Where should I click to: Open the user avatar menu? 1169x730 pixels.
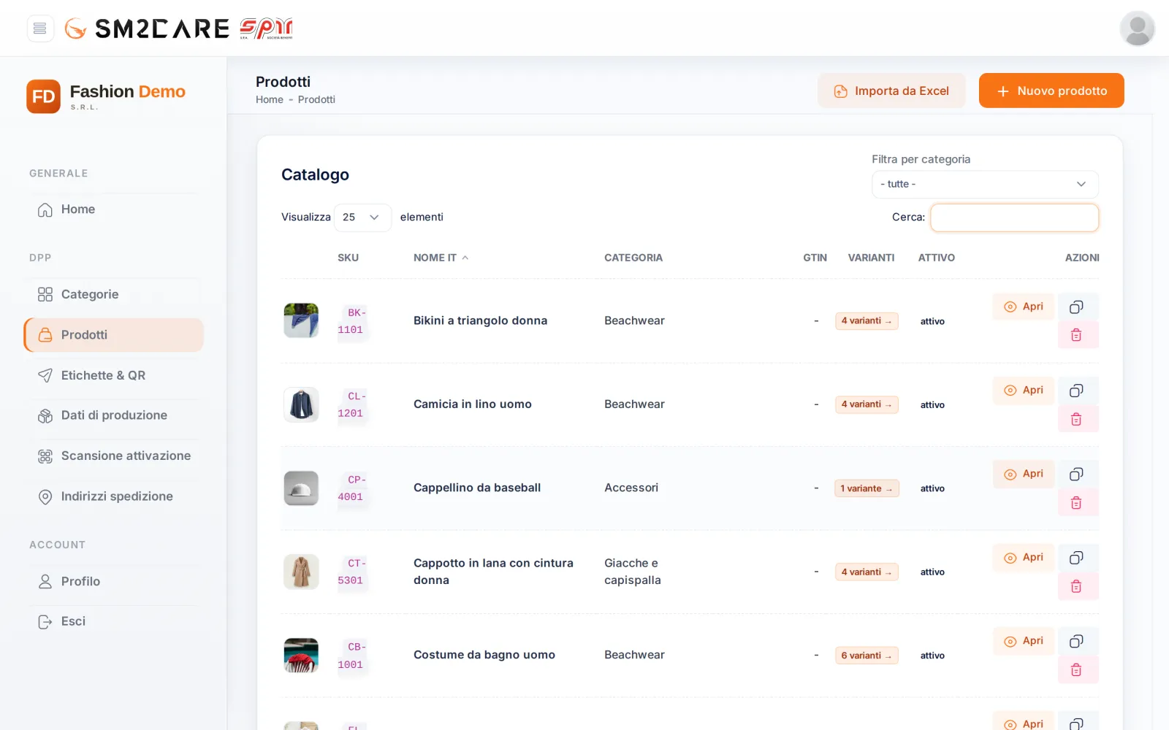coord(1137,28)
